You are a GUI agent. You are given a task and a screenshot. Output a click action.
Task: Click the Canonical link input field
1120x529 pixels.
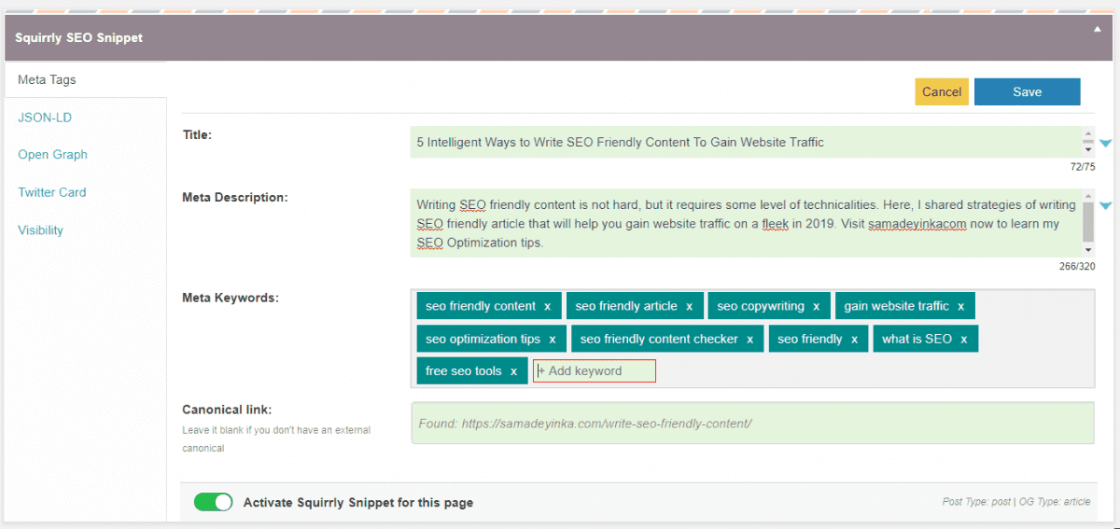coord(751,424)
